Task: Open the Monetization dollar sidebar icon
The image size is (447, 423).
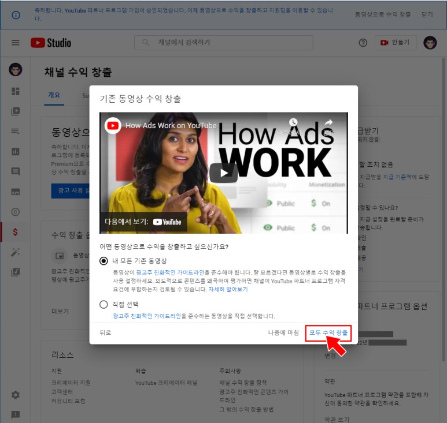Action: (x=16, y=232)
